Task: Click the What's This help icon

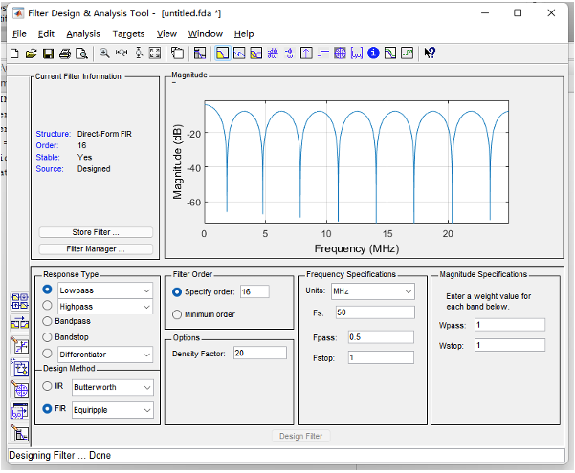Action: [x=431, y=54]
